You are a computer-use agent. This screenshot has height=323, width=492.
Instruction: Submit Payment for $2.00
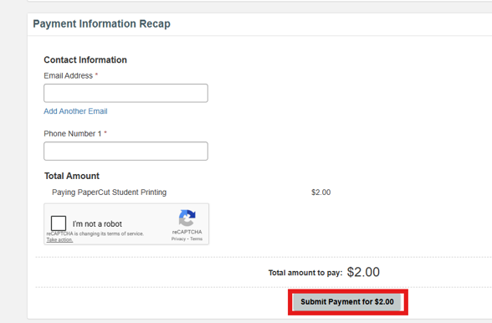[347, 302]
